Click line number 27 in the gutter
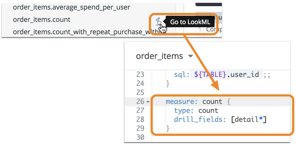This screenshot has width=296, height=146. pos(140,110)
